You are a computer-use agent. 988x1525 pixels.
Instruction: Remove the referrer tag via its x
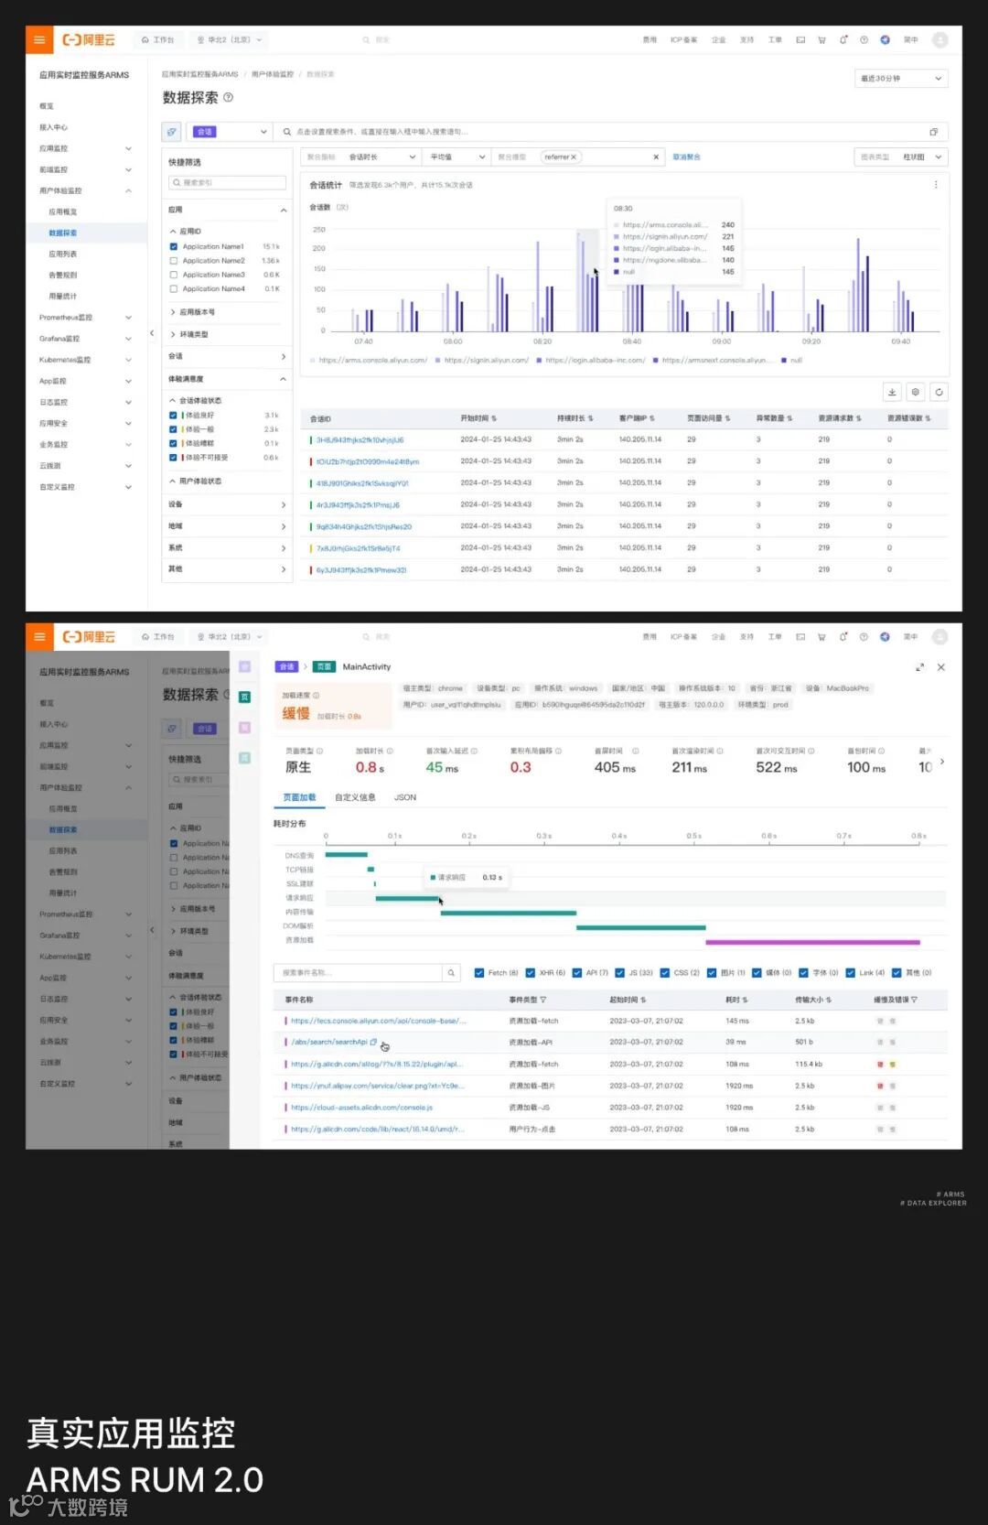(x=574, y=157)
